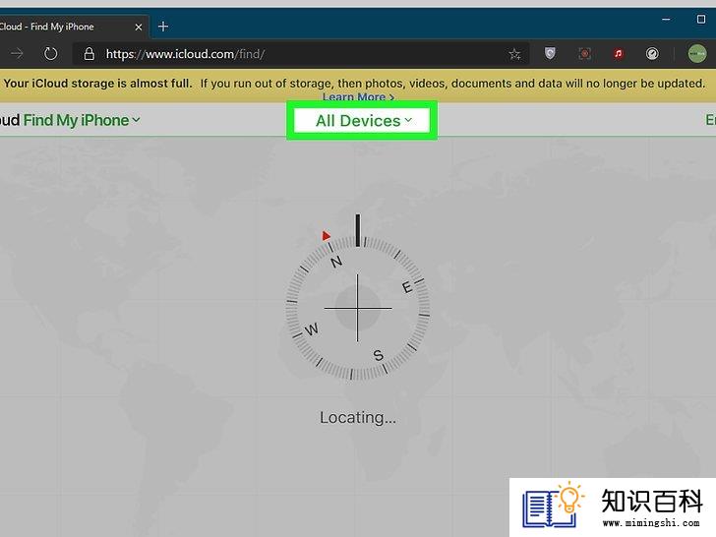Open the browser profile avatar
This screenshot has height=537, width=716.
pyautogui.click(x=697, y=53)
